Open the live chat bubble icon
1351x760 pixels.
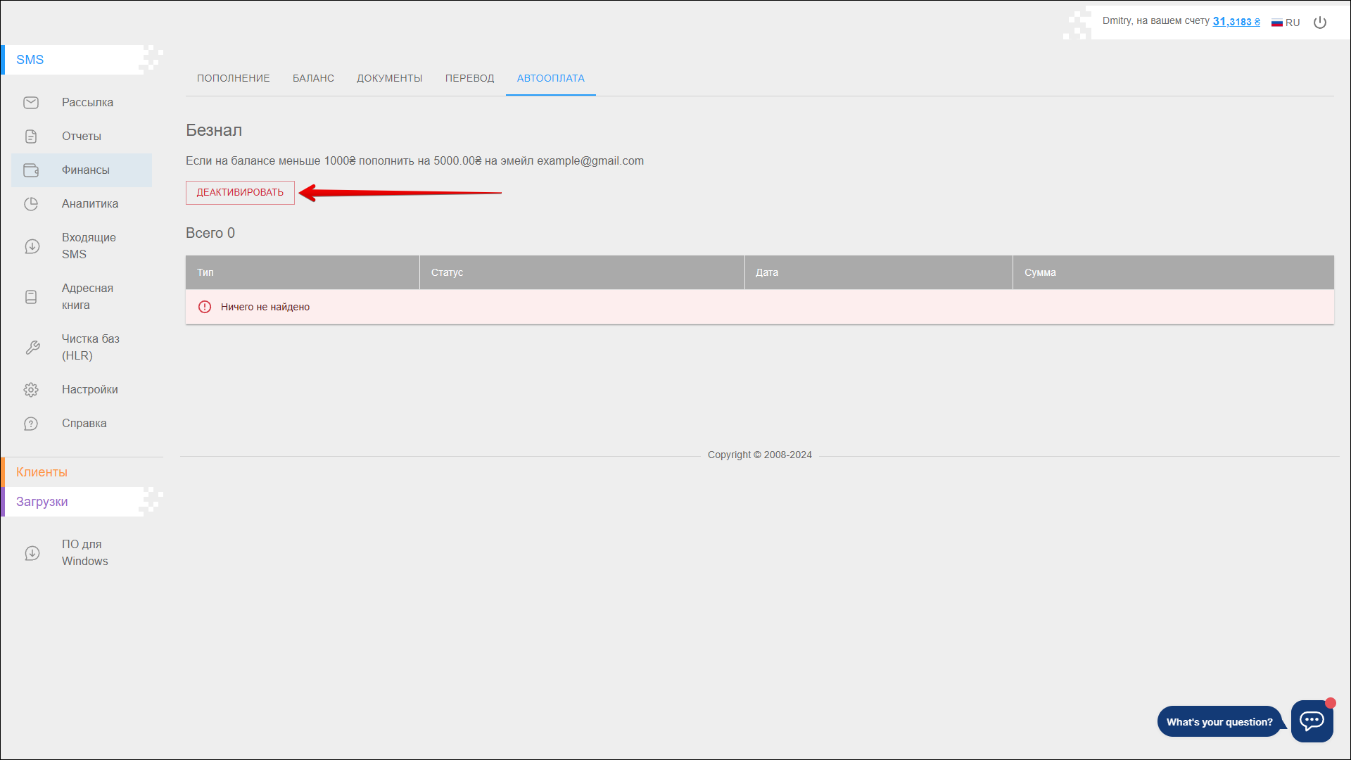tap(1312, 721)
